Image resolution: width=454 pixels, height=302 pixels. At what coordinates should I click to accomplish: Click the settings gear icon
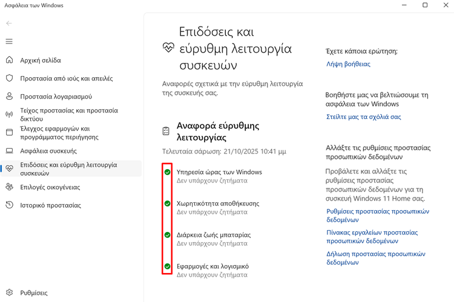tap(9, 293)
